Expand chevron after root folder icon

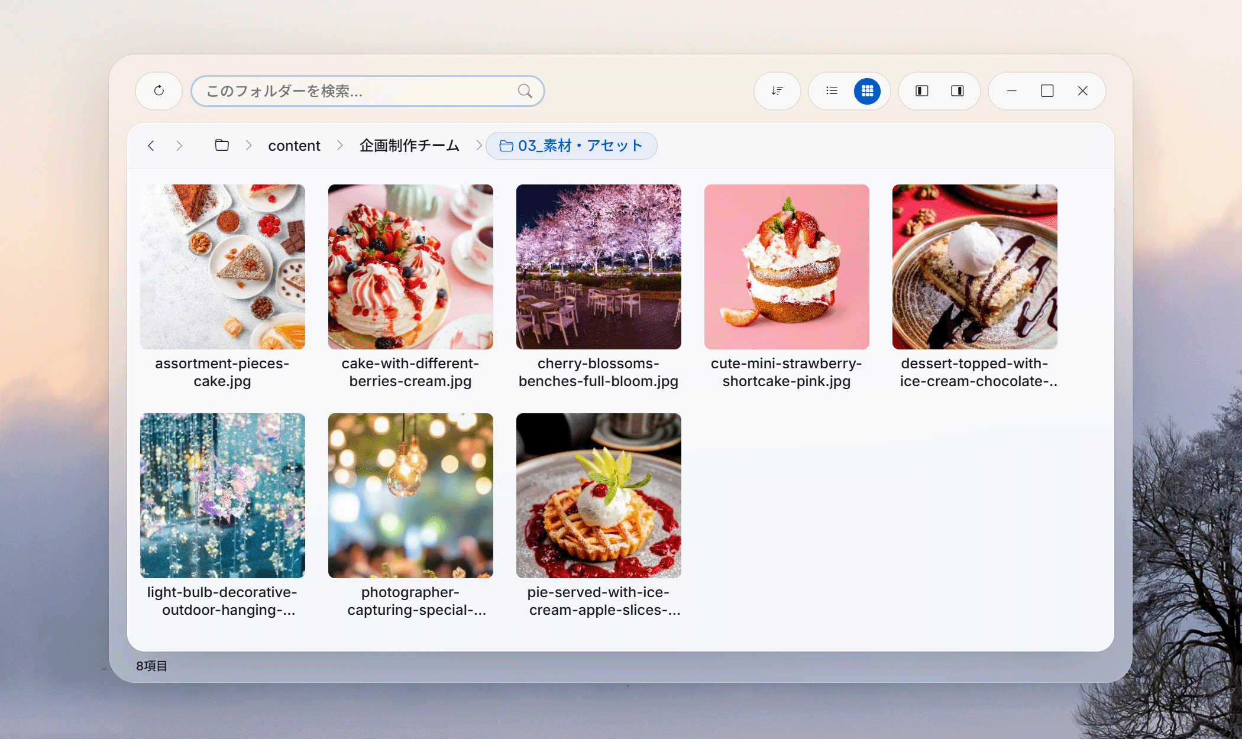(x=249, y=145)
